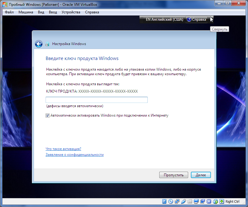The width and height of the screenshot is (248, 207).
Task: Click the Пропустить button
Action: [x=174, y=175]
